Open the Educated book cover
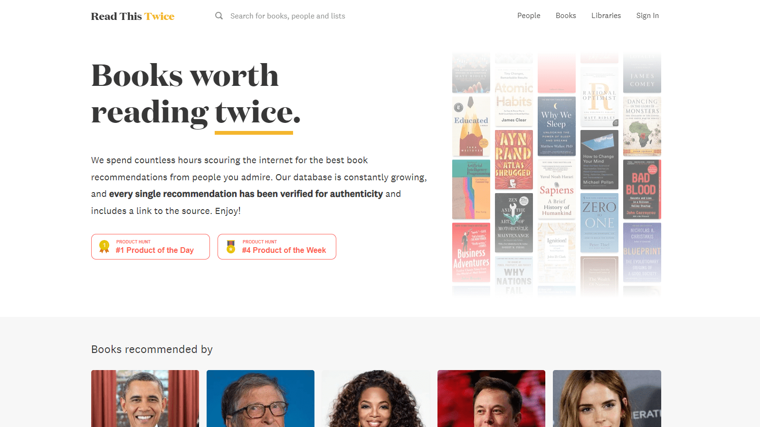 [x=471, y=126]
